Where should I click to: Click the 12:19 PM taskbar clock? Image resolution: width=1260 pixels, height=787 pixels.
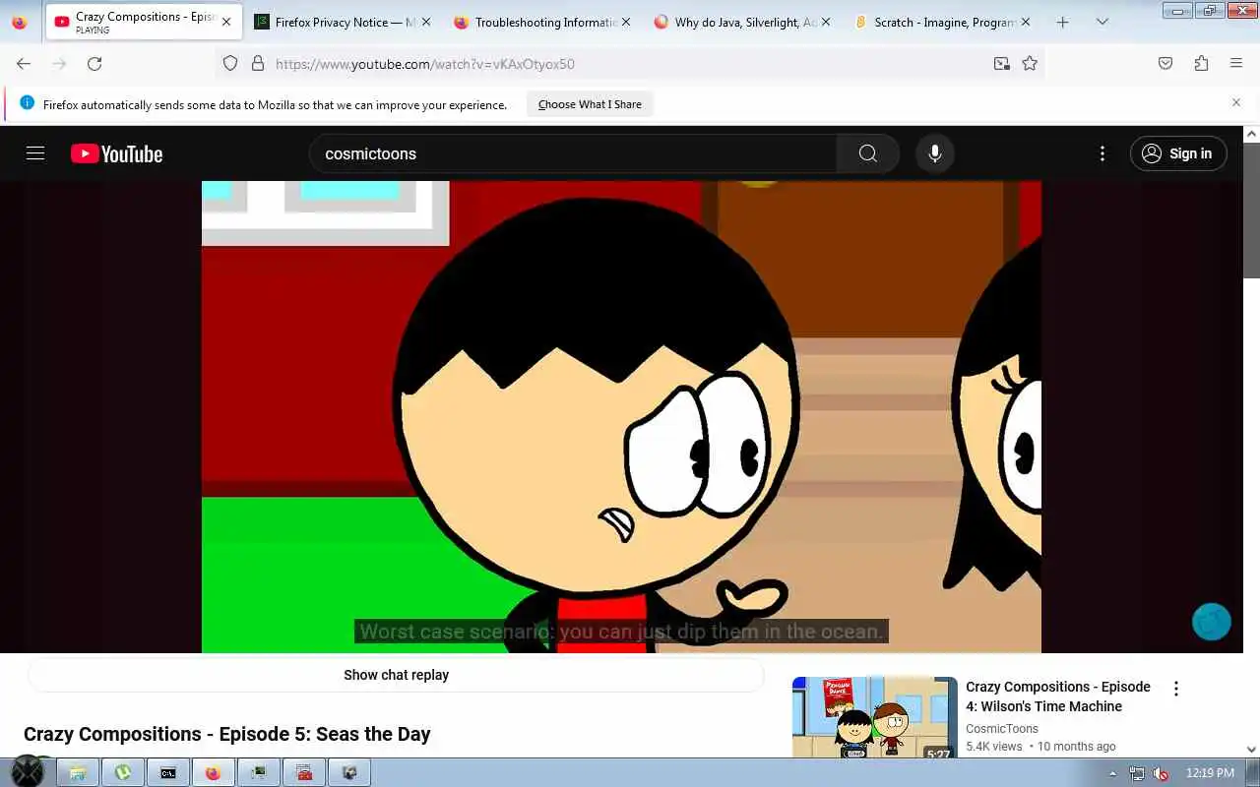coord(1210,773)
